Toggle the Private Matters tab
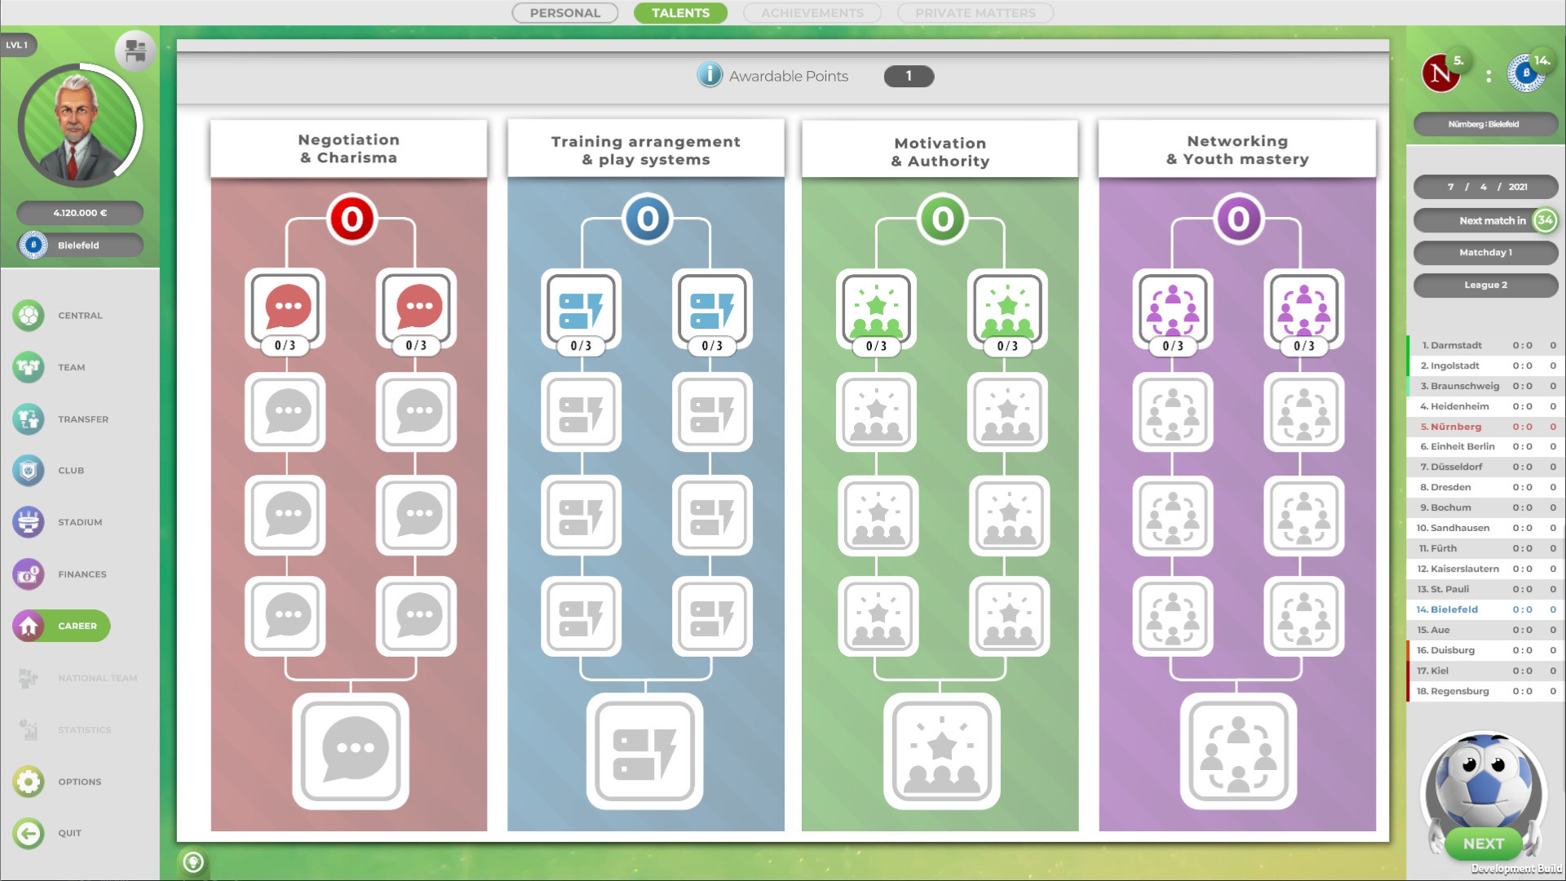This screenshot has width=1566, height=881. pyautogui.click(x=975, y=12)
